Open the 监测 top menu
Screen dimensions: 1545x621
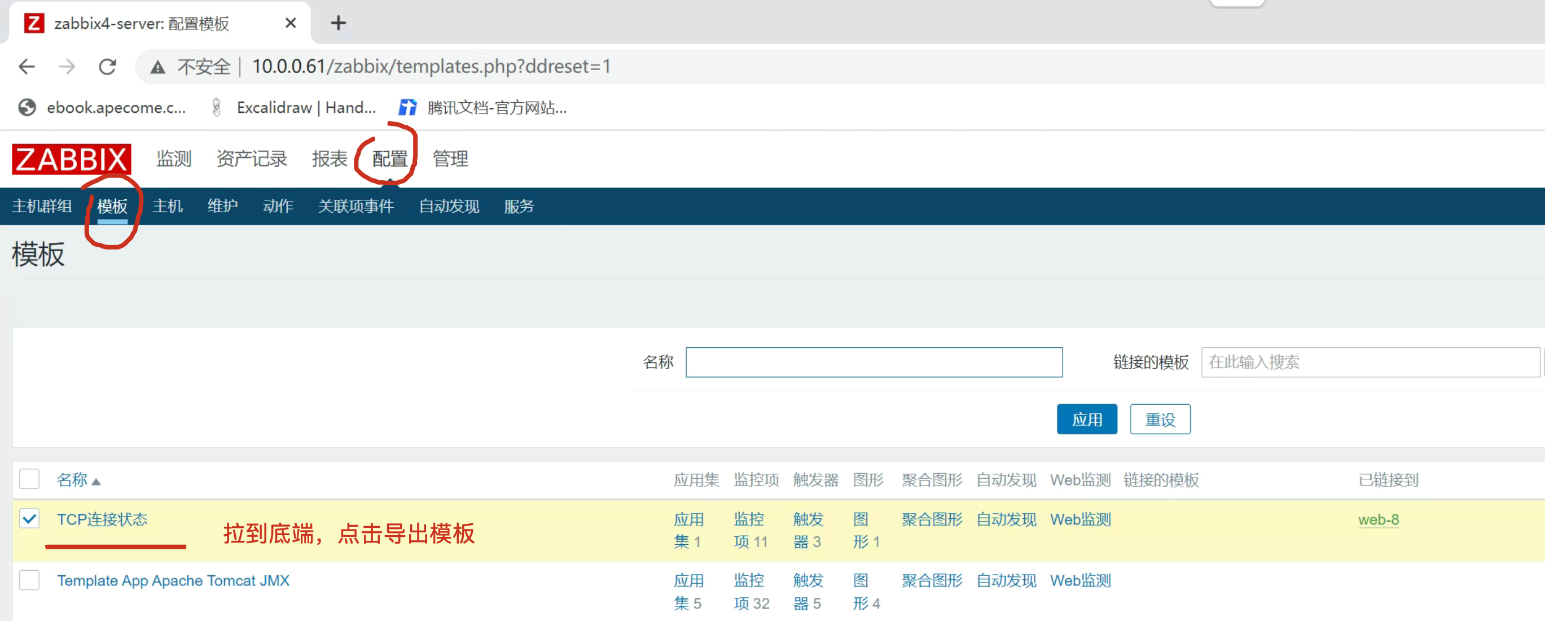(174, 159)
